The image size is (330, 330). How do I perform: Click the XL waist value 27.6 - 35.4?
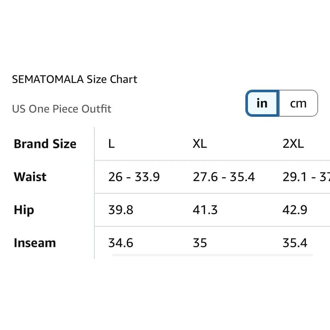tap(224, 177)
